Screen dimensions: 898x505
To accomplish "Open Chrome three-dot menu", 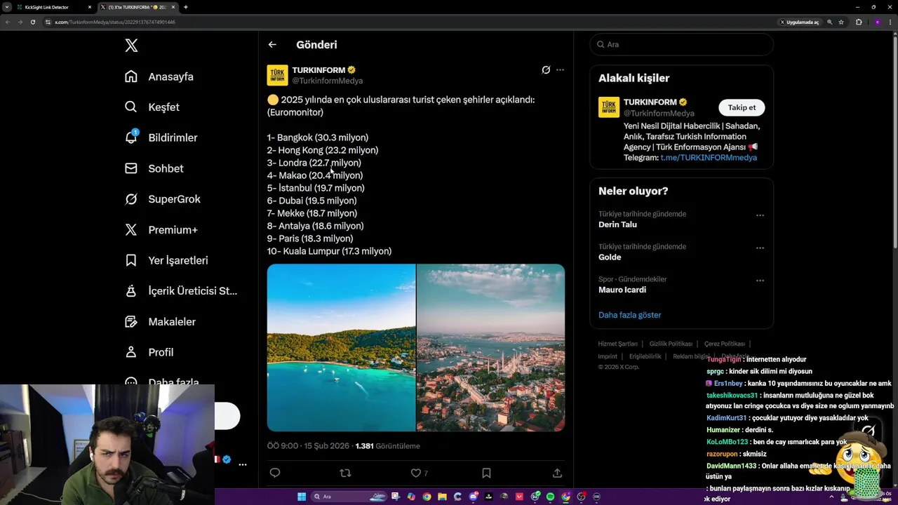I will pyautogui.click(x=890, y=22).
